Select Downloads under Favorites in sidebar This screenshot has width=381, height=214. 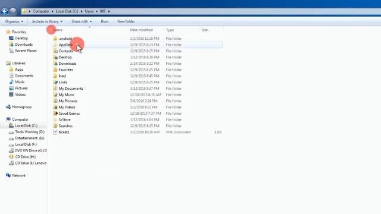point(24,45)
